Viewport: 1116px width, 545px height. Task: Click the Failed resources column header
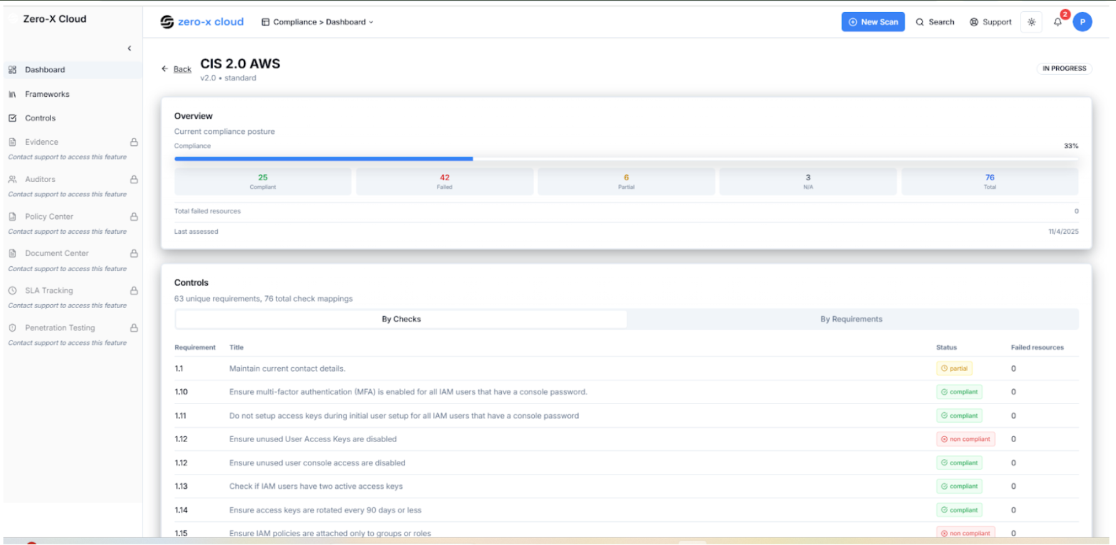coord(1037,347)
